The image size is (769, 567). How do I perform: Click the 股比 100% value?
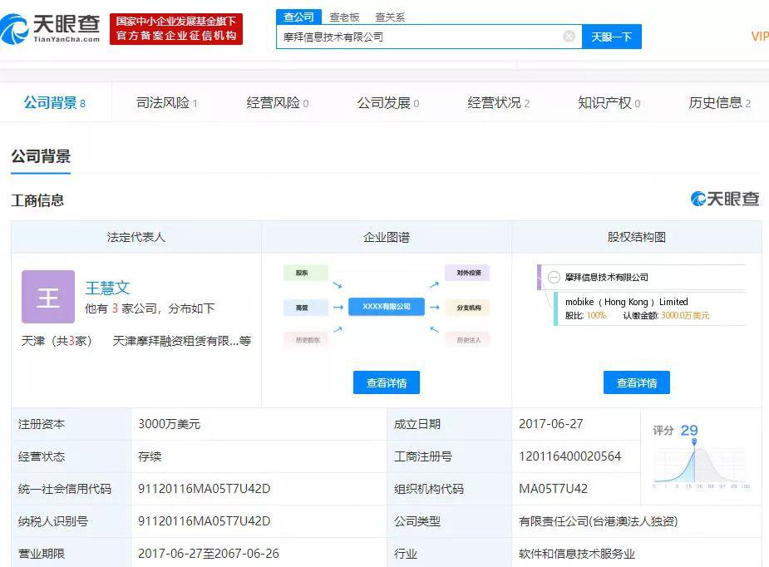tap(596, 315)
